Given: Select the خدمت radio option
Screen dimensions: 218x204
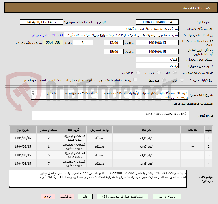Looking at the screenshot, I should (x=159, y=73).
